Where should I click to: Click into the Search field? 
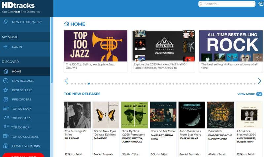tap(227, 4)
